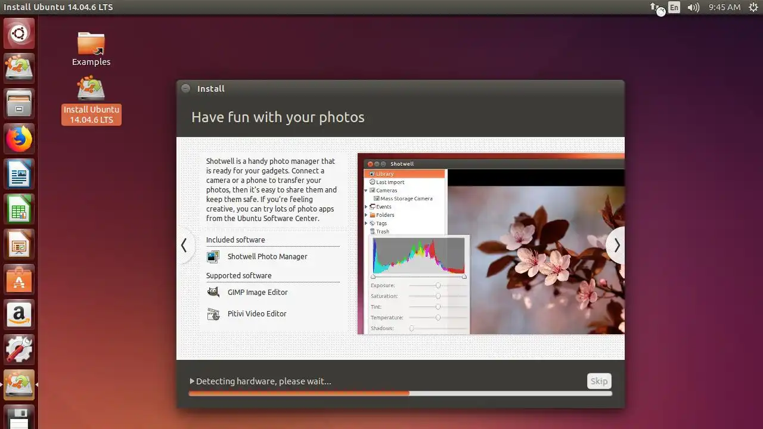The height and width of the screenshot is (429, 763).
Task: Open the 9:45 AM clock menu
Action: 724,7
